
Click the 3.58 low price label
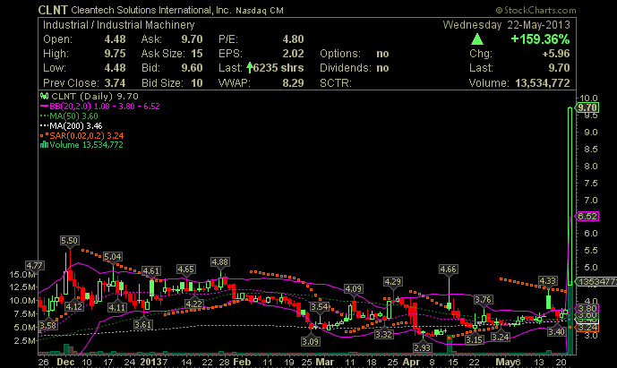coord(48,326)
